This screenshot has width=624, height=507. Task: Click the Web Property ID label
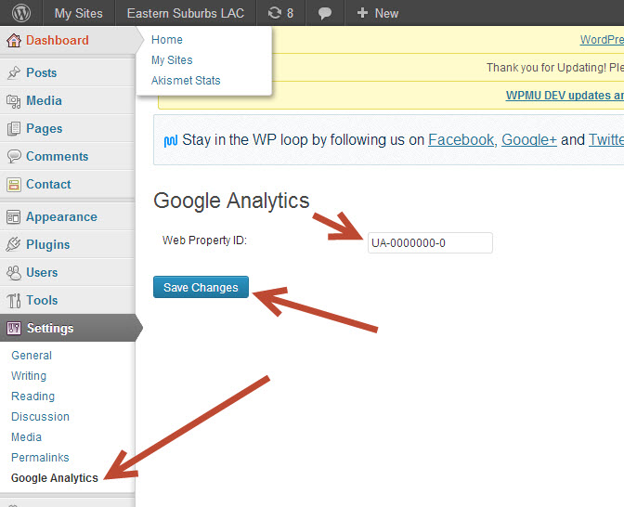pos(204,240)
